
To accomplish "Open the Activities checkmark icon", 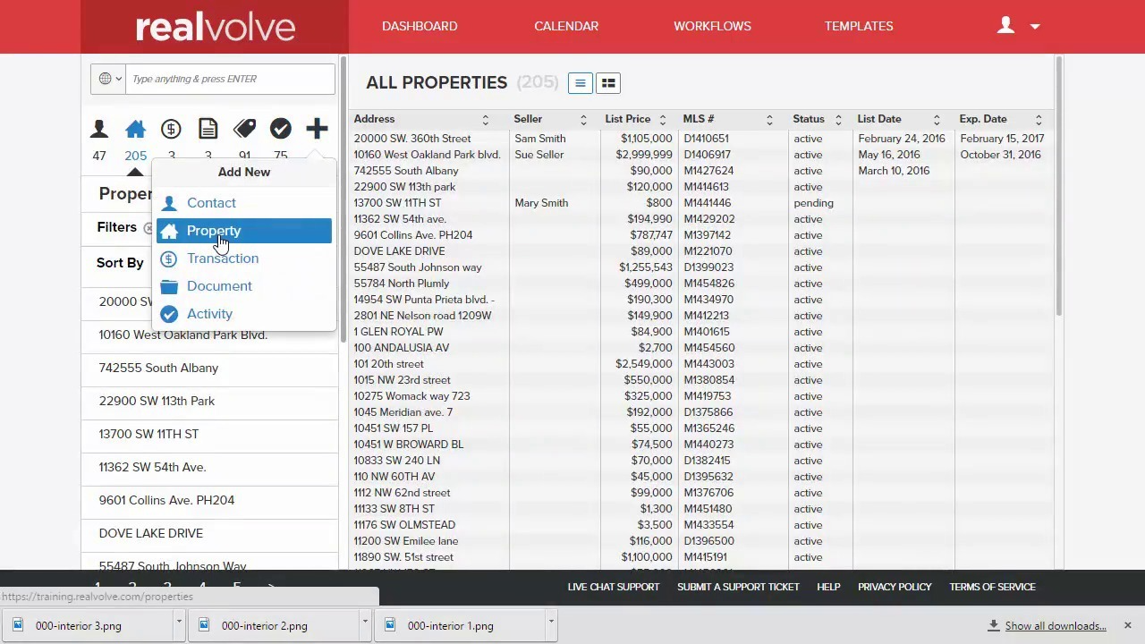I will point(281,130).
